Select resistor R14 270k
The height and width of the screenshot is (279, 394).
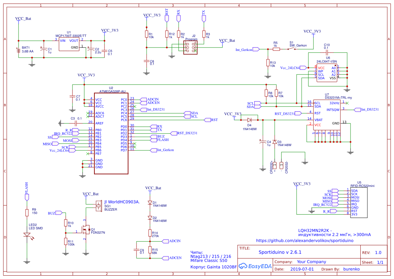pos(149,233)
